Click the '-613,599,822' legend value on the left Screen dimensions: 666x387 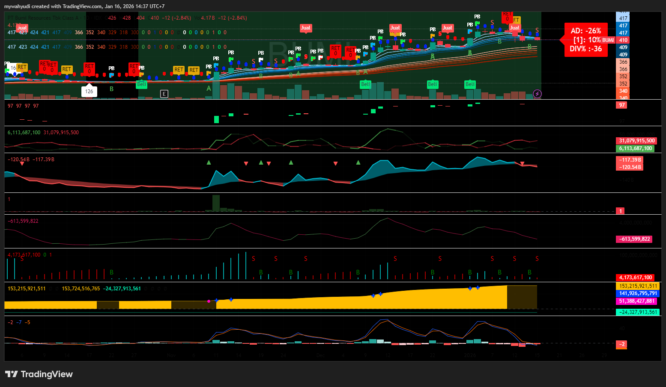tap(23, 221)
